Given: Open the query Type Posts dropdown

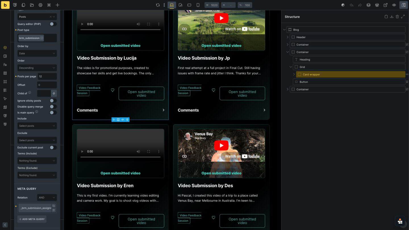Looking at the screenshot, I should [x=37, y=17].
